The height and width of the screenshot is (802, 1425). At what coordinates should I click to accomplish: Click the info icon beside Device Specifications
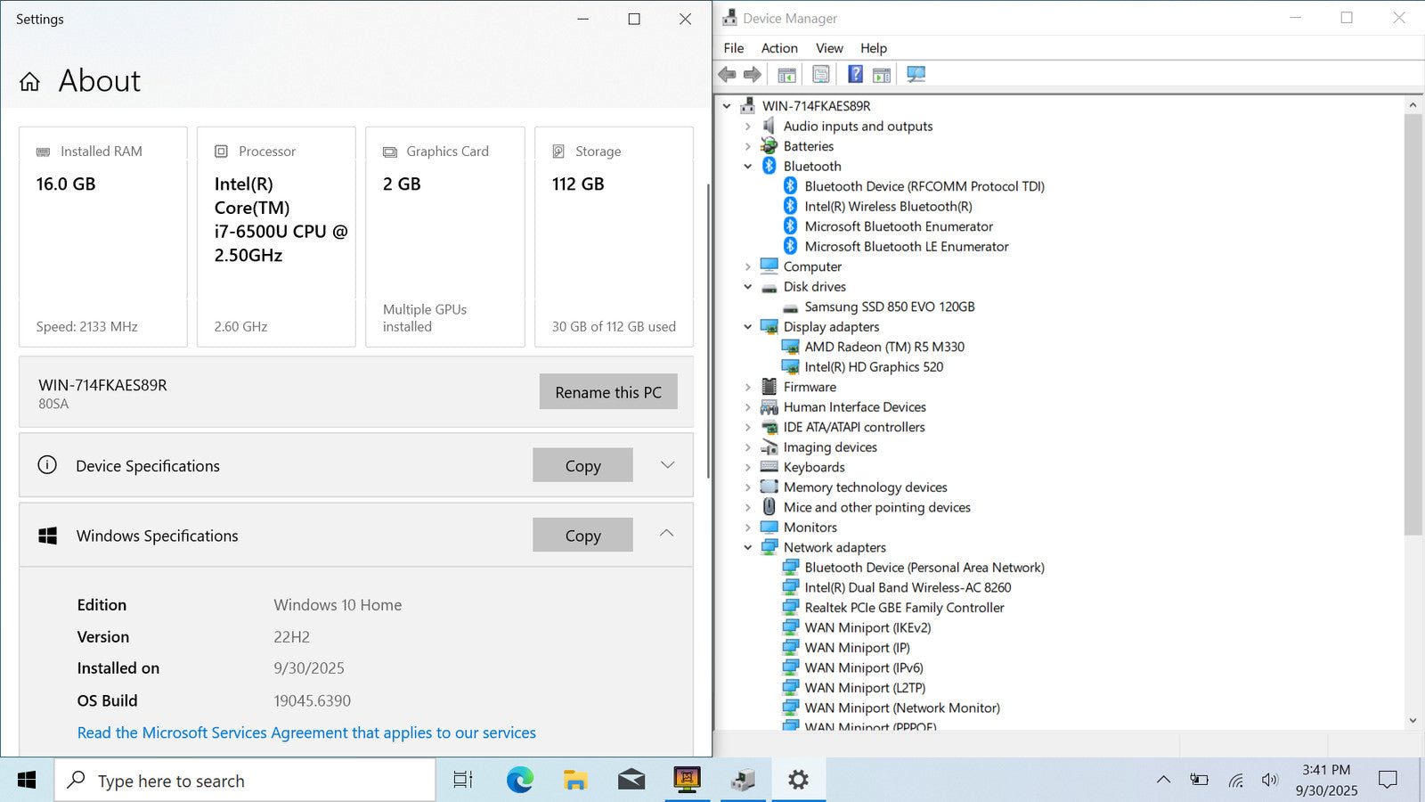[47, 465]
